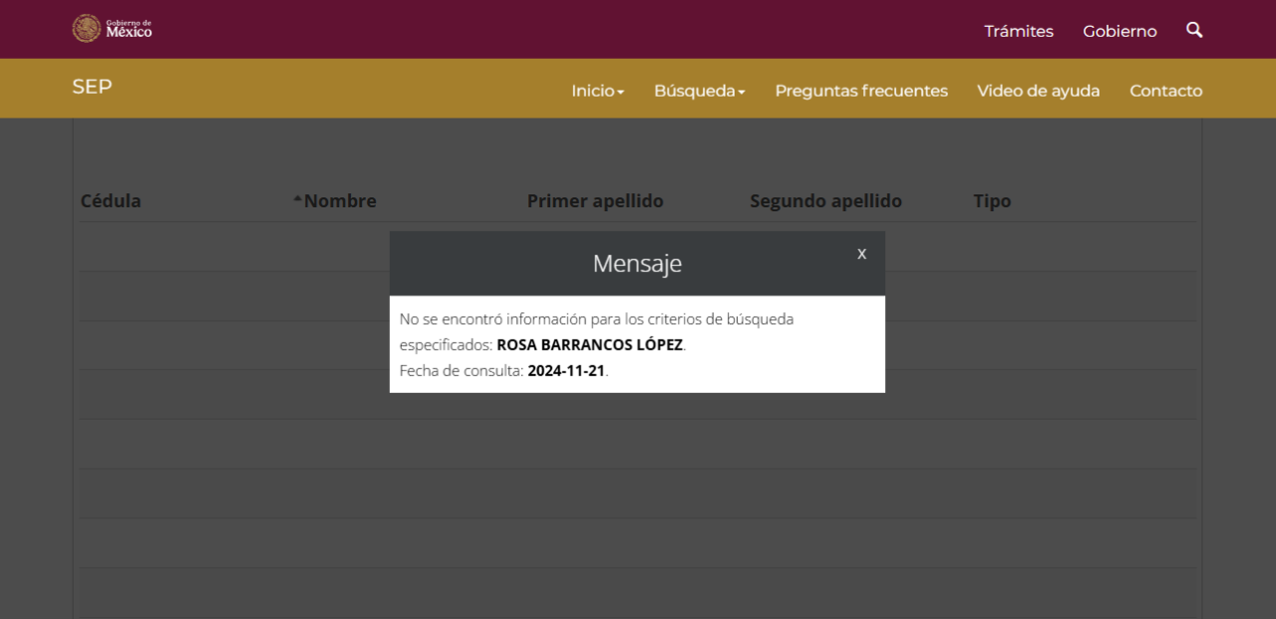Select the Video de ayuda menu item
The image size is (1276, 619).
(1038, 91)
